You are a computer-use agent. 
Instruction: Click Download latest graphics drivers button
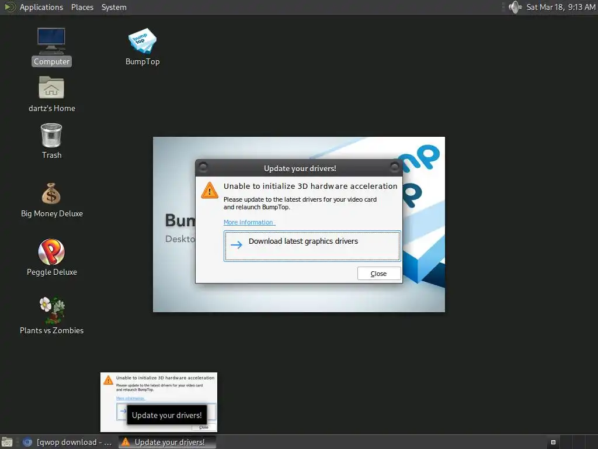pos(312,246)
